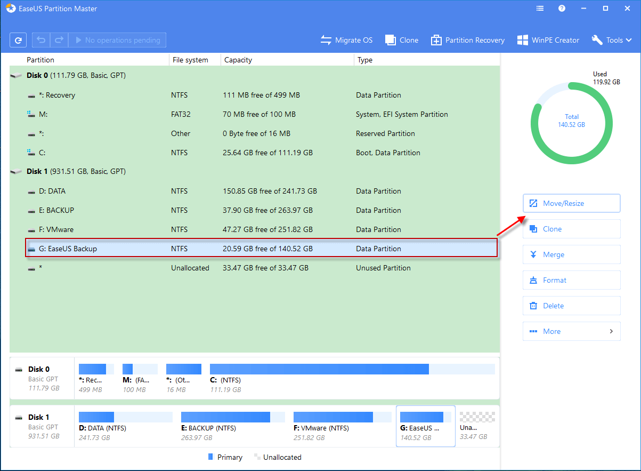
Task: Launch Partition Recovery
Action: (x=467, y=40)
